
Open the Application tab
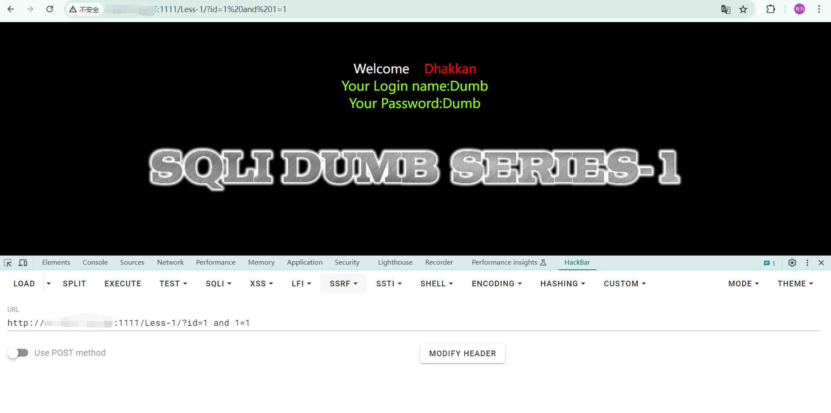point(305,262)
